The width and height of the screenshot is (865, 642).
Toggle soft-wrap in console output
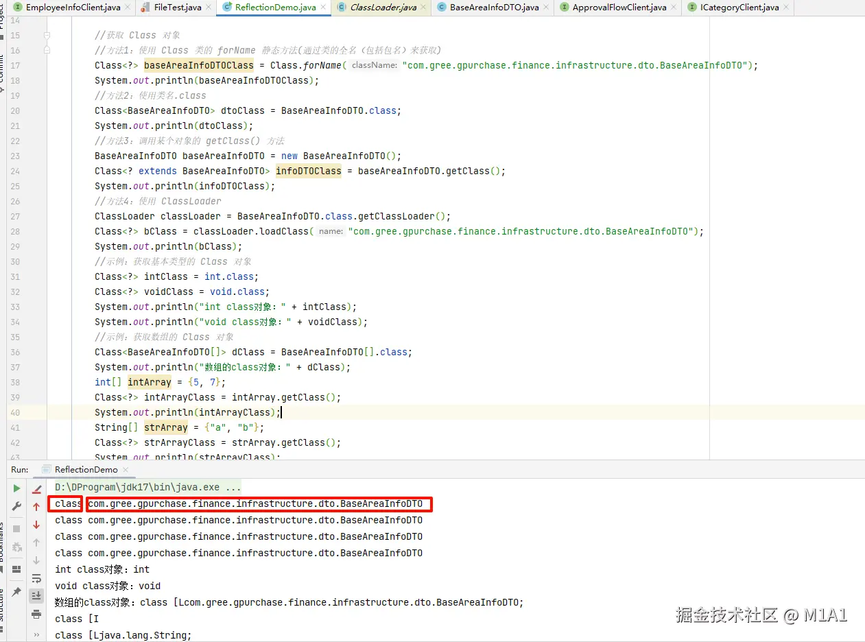coord(37,578)
